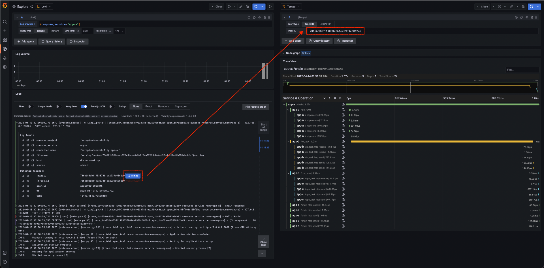Select the Range query type
Screen dimensions: 544x268
pyautogui.click(x=41, y=31)
